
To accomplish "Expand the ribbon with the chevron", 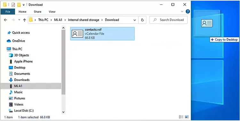I will pos(182,11).
